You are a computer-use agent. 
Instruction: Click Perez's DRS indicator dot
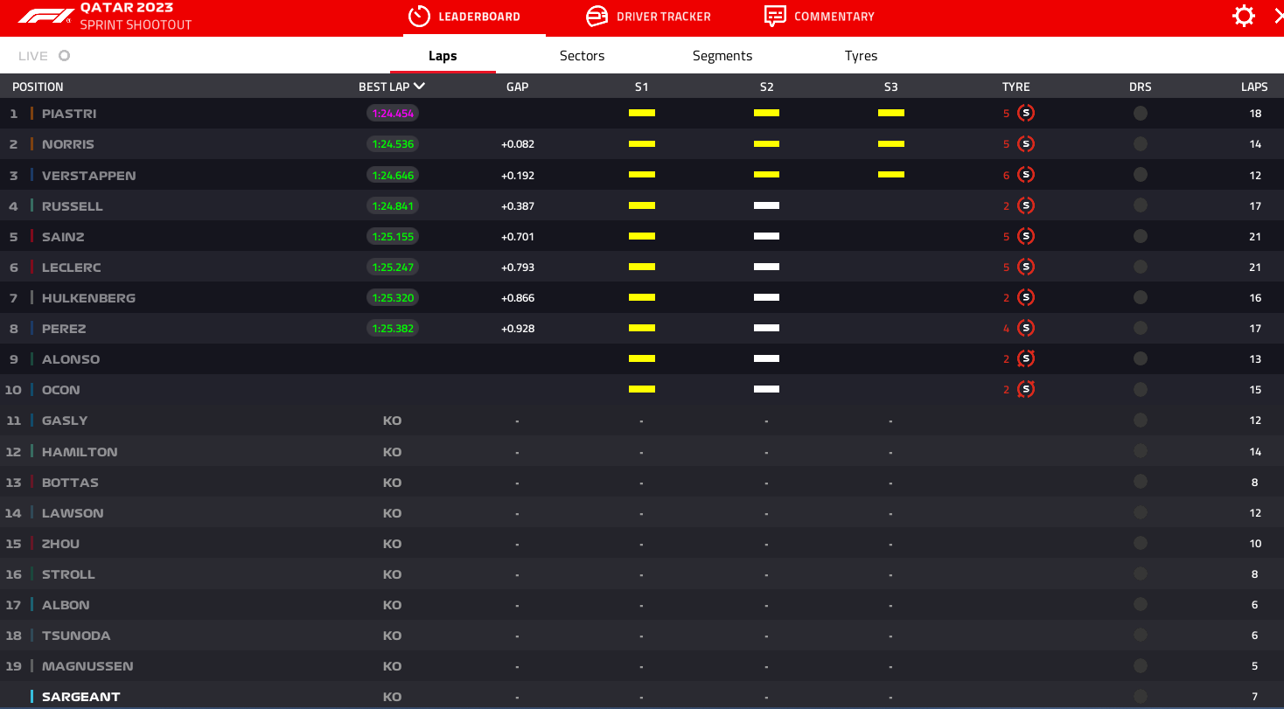click(x=1141, y=328)
